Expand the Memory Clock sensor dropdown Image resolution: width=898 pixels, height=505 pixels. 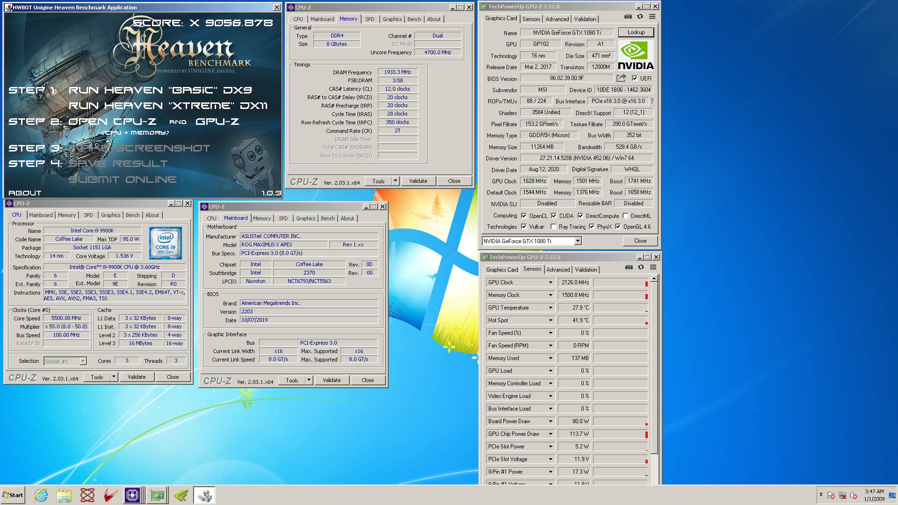[x=550, y=295]
